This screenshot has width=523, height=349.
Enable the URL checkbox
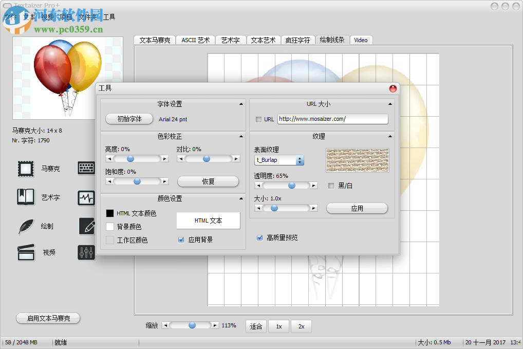click(x=259, y=119)
